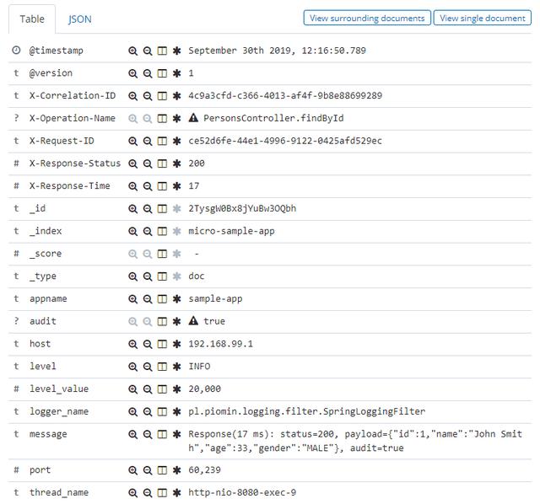Switch to the JSON tab

80,19
